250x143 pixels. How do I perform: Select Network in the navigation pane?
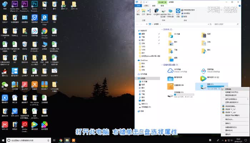pyautogui.click(x=141, y=111)
